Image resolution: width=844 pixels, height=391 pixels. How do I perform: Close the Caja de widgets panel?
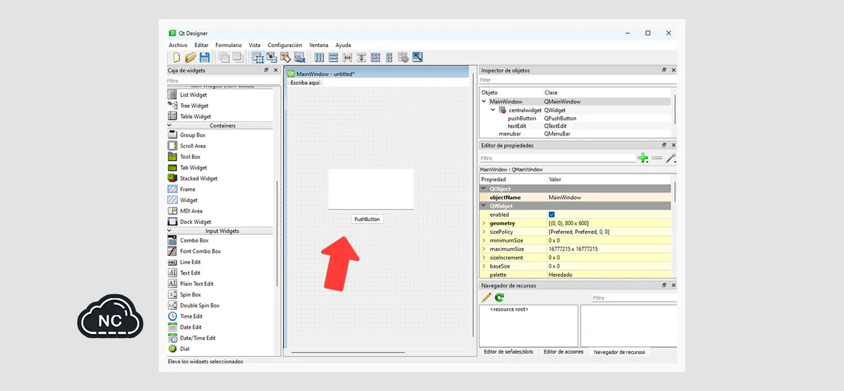tap(276, 70)
